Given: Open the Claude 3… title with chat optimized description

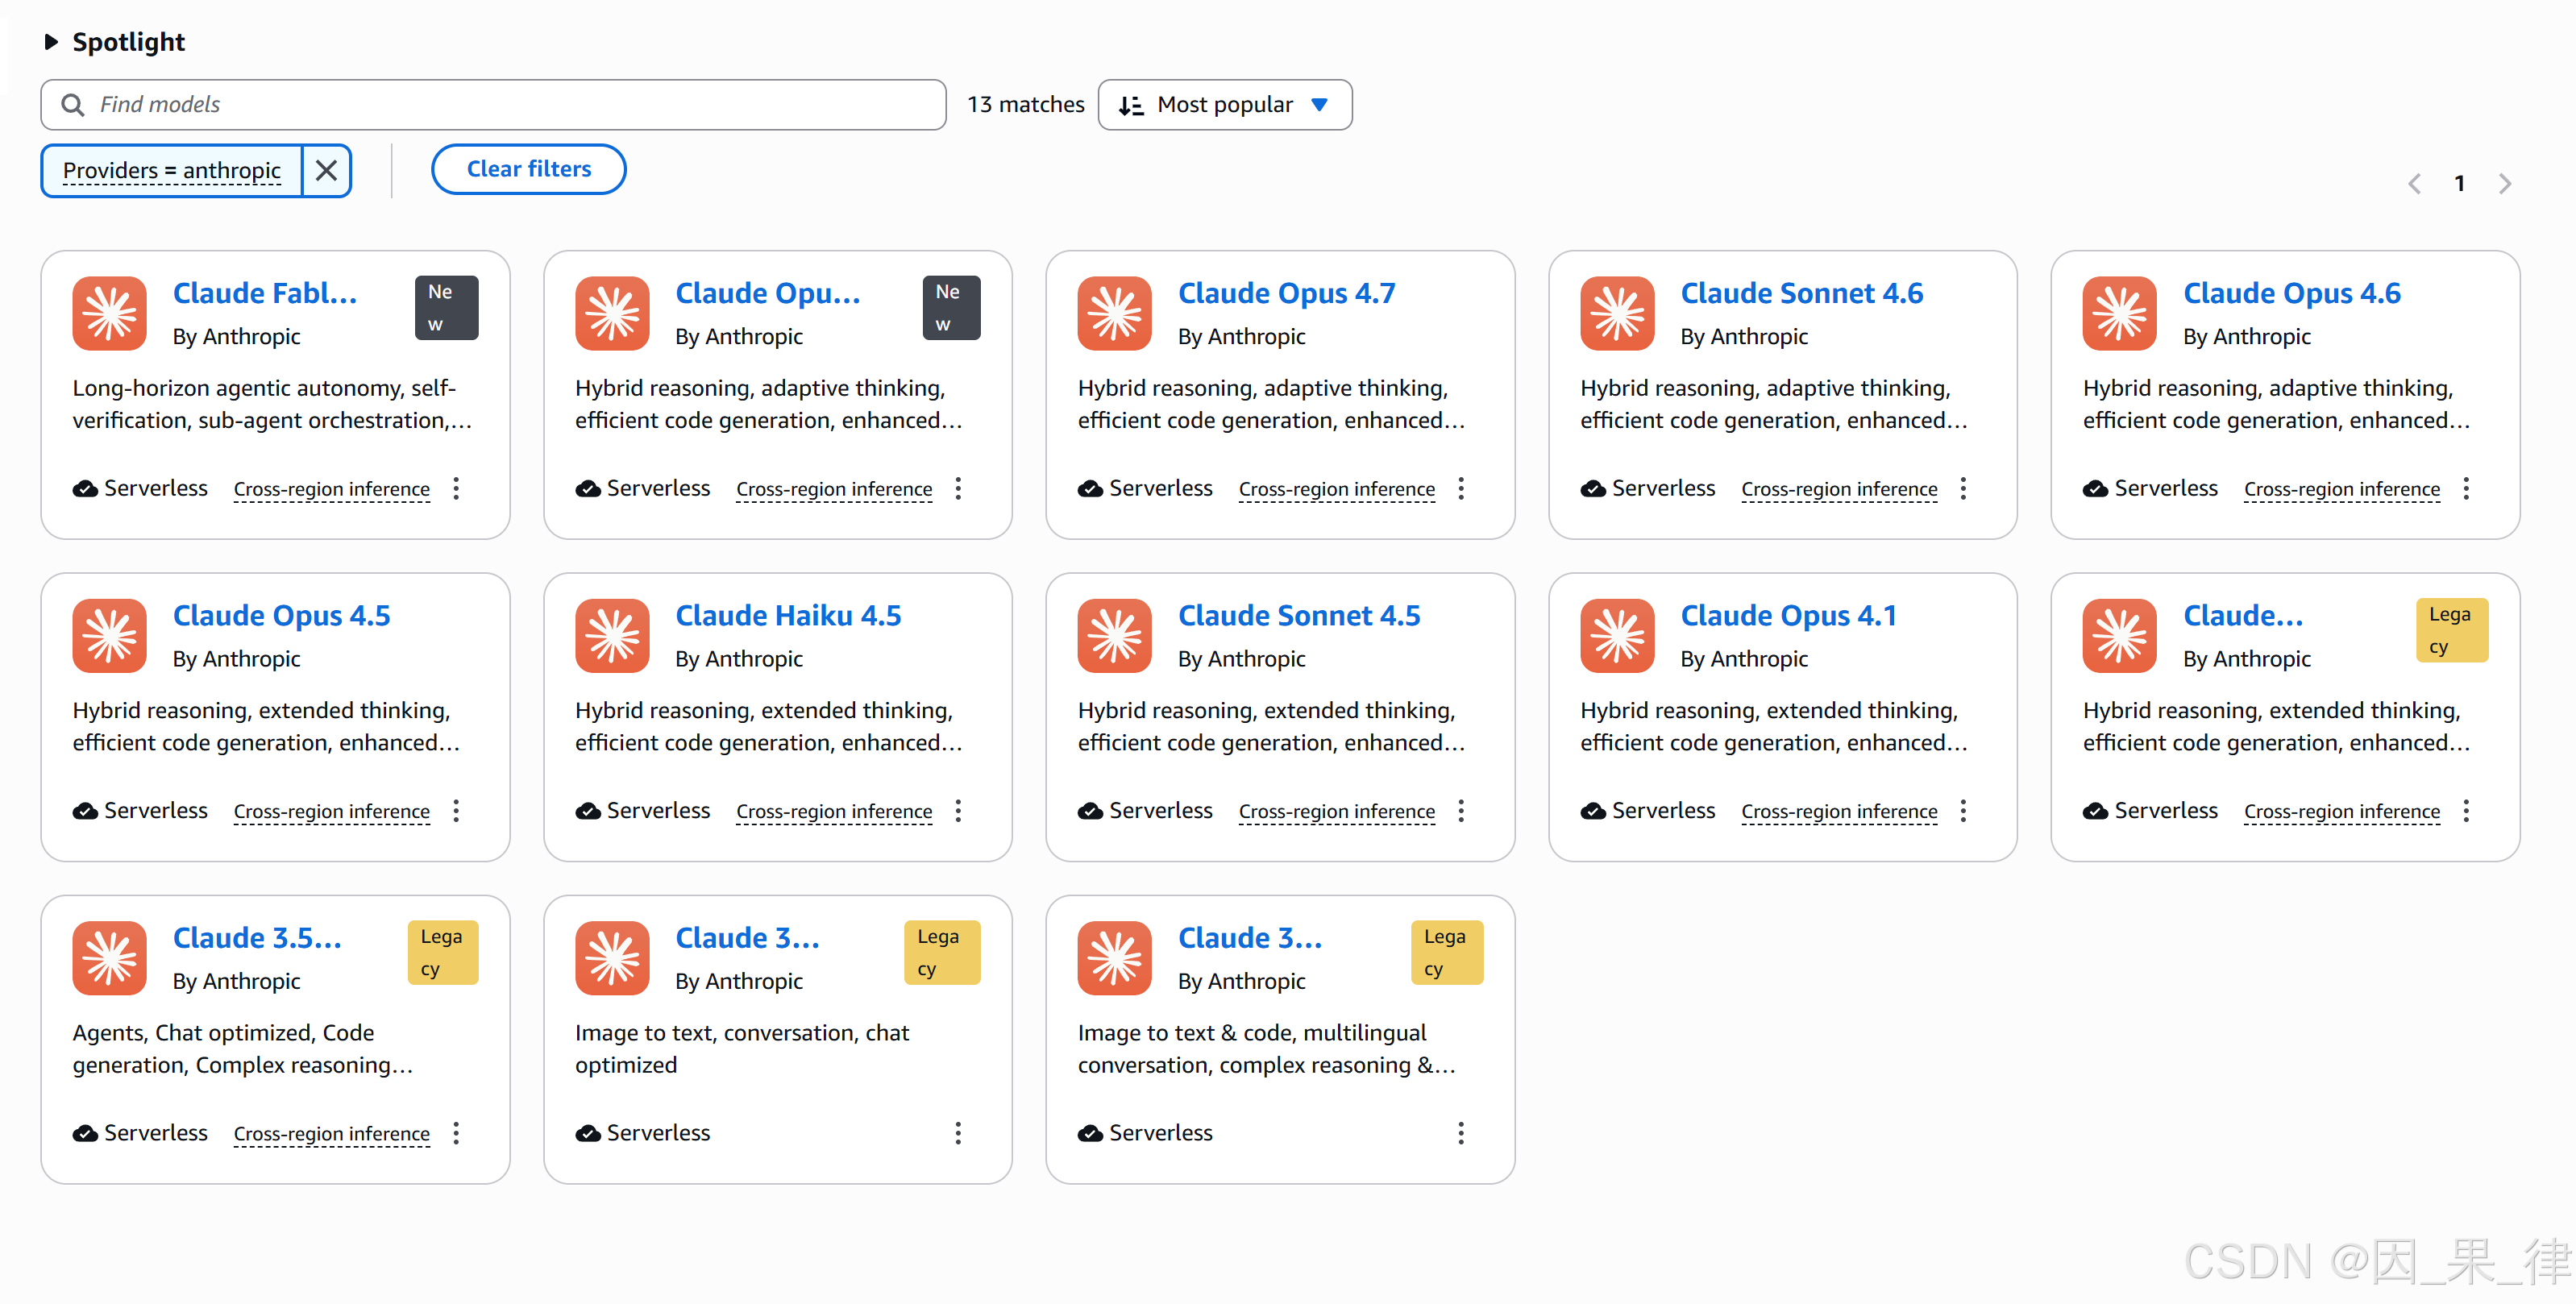Looking at the screenshot, I should click(x=748, y=938).
